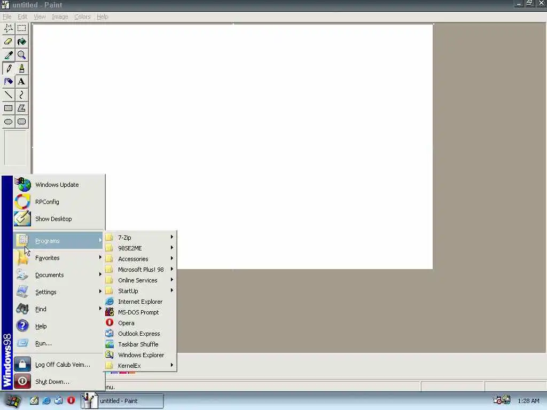Expand the StartUp folder

[x=140, y=291]
